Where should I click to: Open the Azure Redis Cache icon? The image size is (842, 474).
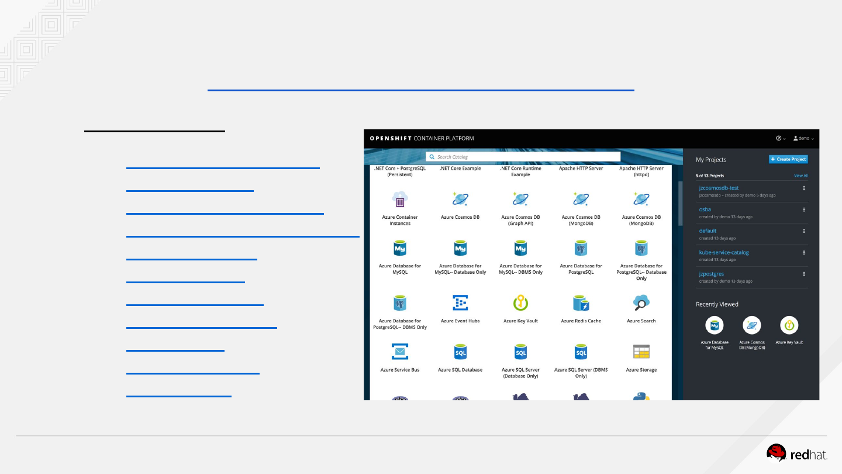pos(581,303)
